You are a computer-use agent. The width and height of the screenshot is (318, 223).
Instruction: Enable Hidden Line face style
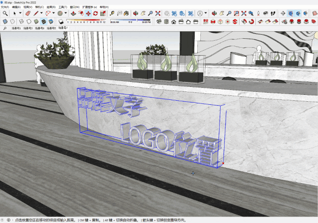tap(29, 21)
